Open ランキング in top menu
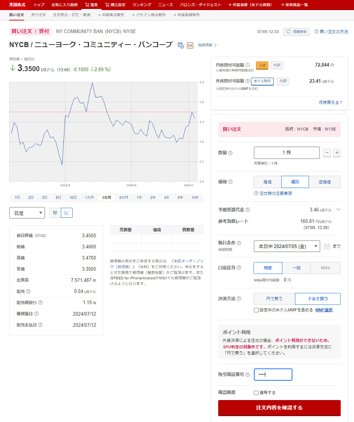Viewport: 354px width, 422px height. (142, 5)
